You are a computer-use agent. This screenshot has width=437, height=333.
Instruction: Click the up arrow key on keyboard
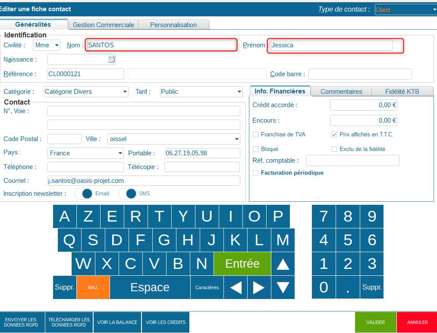pos(283,263)
